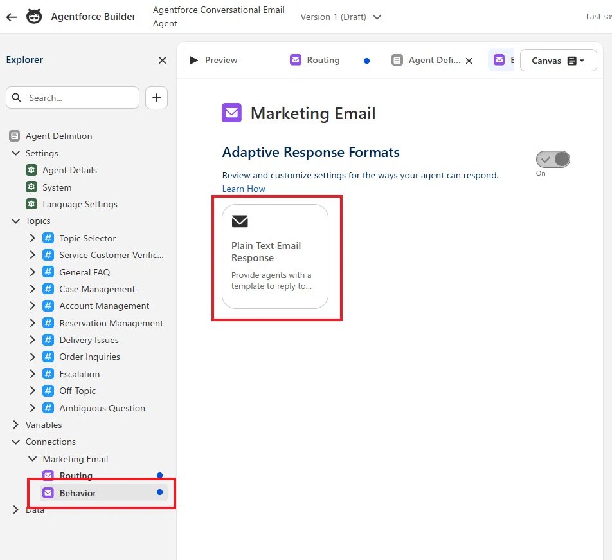The height and width of the screenshot is (560, 612).
Task: Collapse the Topics section
Action: click(x=15, y=221)
